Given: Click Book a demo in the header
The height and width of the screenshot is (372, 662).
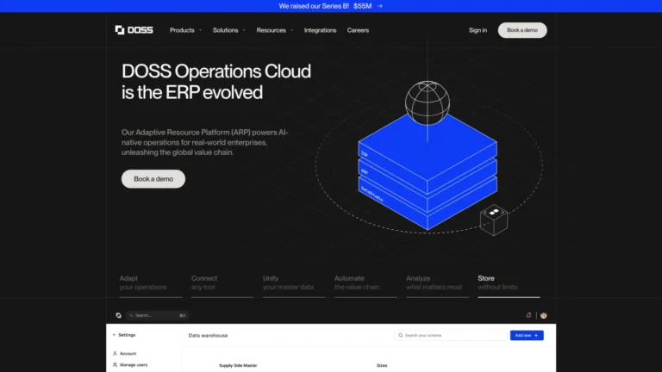Looking at the screenshot, I should (x=522, y=30).
